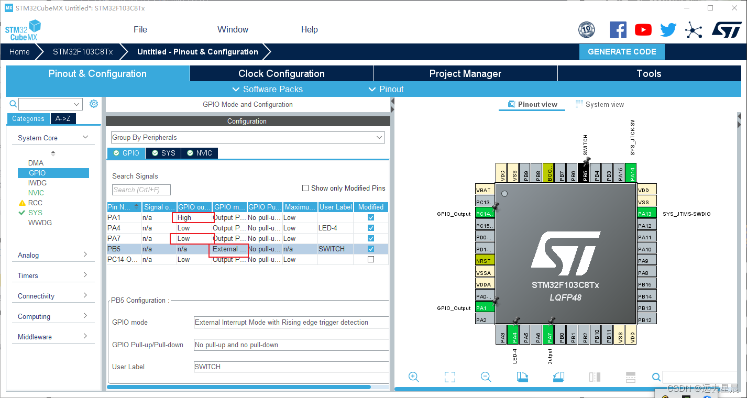Screen dimensions: 747x398
Task: Open the Twitter icon link
Action: click(668, 30)
